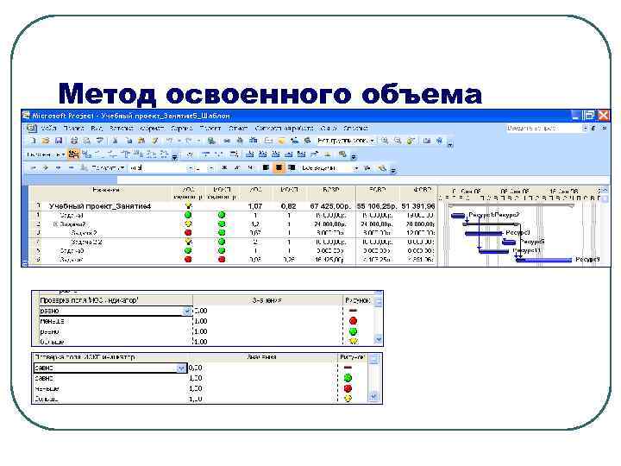
Task: Open the Отчет menu
Action: point(238,128)
